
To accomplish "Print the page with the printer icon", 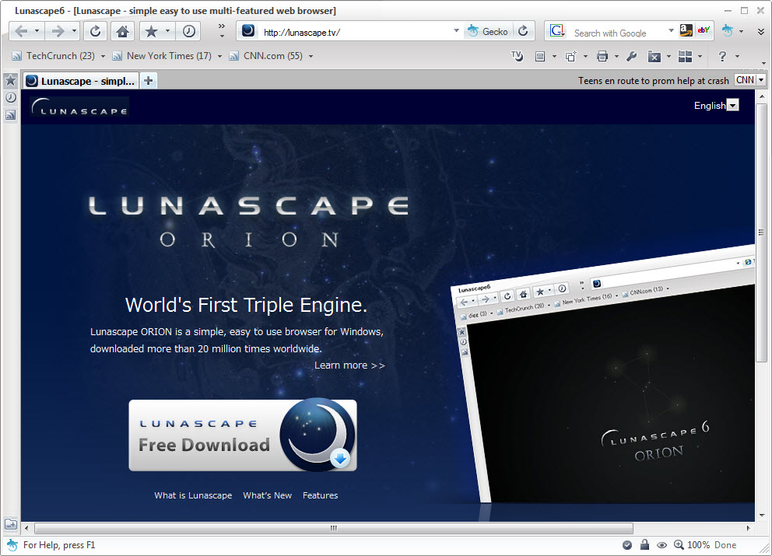I will [602, 57].
